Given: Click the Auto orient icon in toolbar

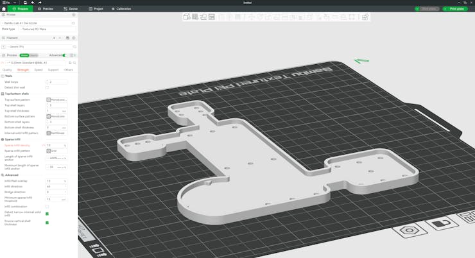Looking at the screenshot, I should pos(203,17).
